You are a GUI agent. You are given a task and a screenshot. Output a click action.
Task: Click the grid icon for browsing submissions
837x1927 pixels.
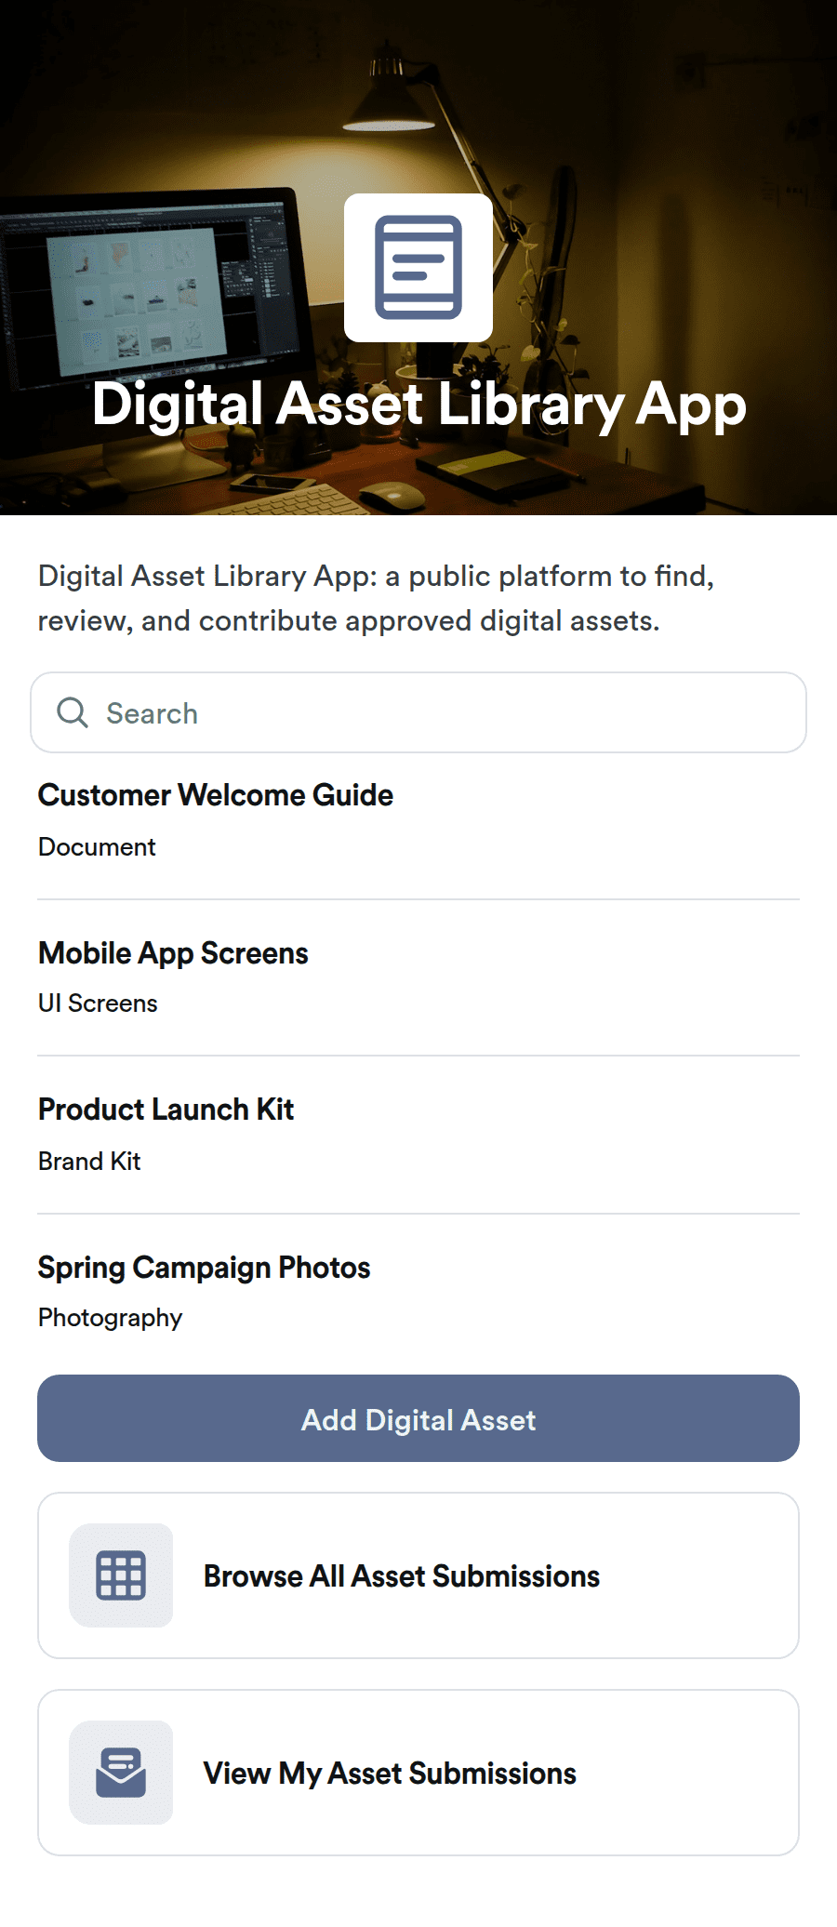(121, 1575)
